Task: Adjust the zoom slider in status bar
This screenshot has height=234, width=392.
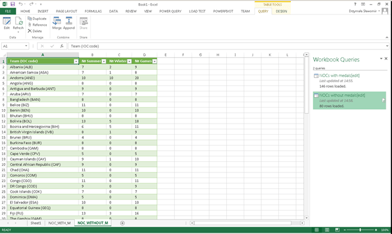Action: (360, 230)
